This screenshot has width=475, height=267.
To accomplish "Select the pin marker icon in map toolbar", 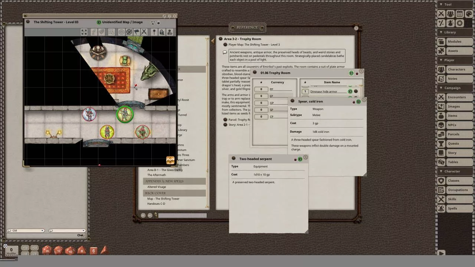I will point(154,32).
